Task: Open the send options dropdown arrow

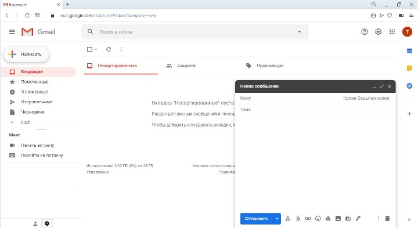Action: (x=277, y=219)
